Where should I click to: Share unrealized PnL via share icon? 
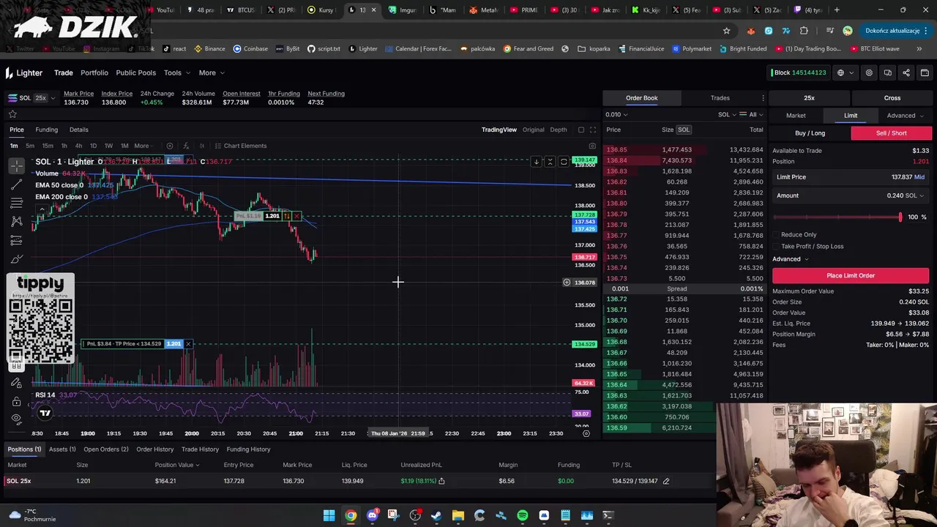(x=441, y=481)
